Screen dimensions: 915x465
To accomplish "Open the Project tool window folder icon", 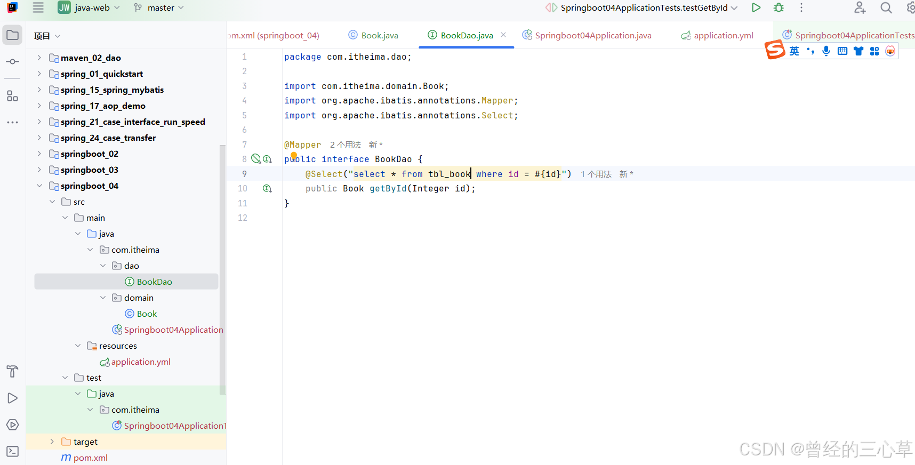I will (x=12, y=35).
